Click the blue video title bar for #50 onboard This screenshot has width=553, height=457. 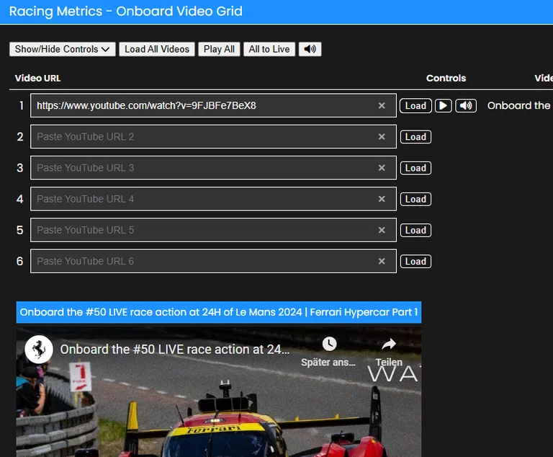click(x=219, y=312)
